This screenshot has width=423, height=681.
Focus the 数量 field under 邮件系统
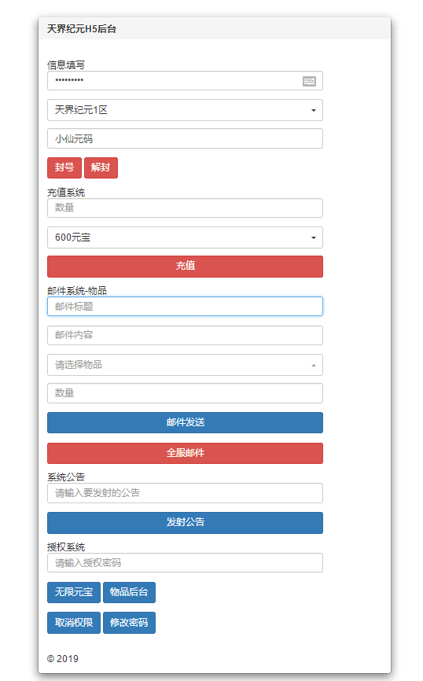click(x=185, y=393)
